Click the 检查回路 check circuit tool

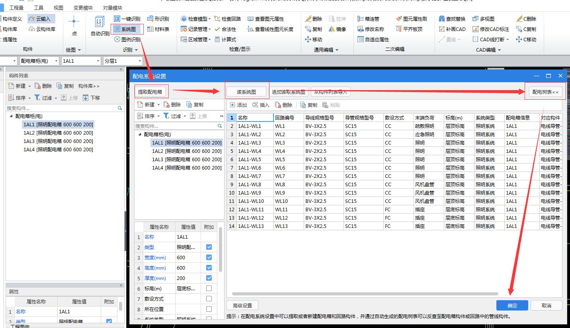(x=228, y=19)
